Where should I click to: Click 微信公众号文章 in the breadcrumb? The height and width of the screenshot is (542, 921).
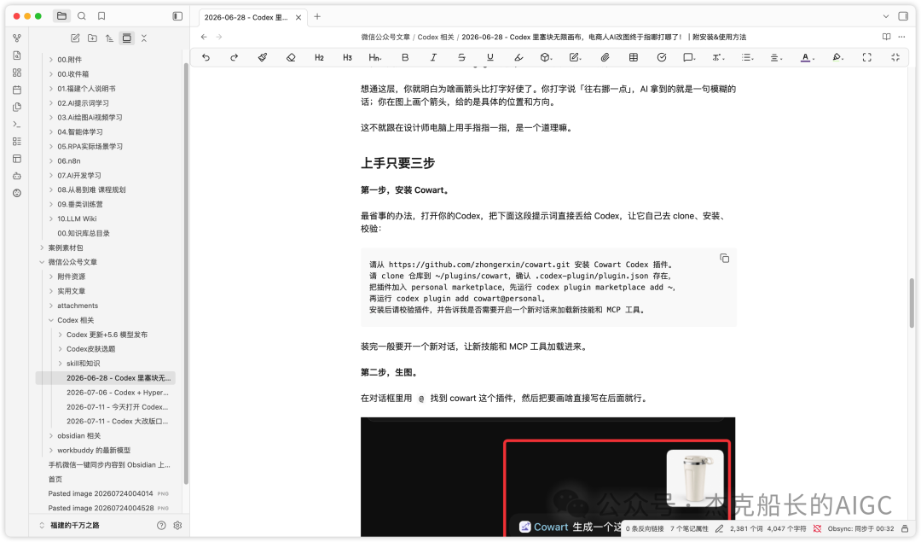[x=385, y=37]
